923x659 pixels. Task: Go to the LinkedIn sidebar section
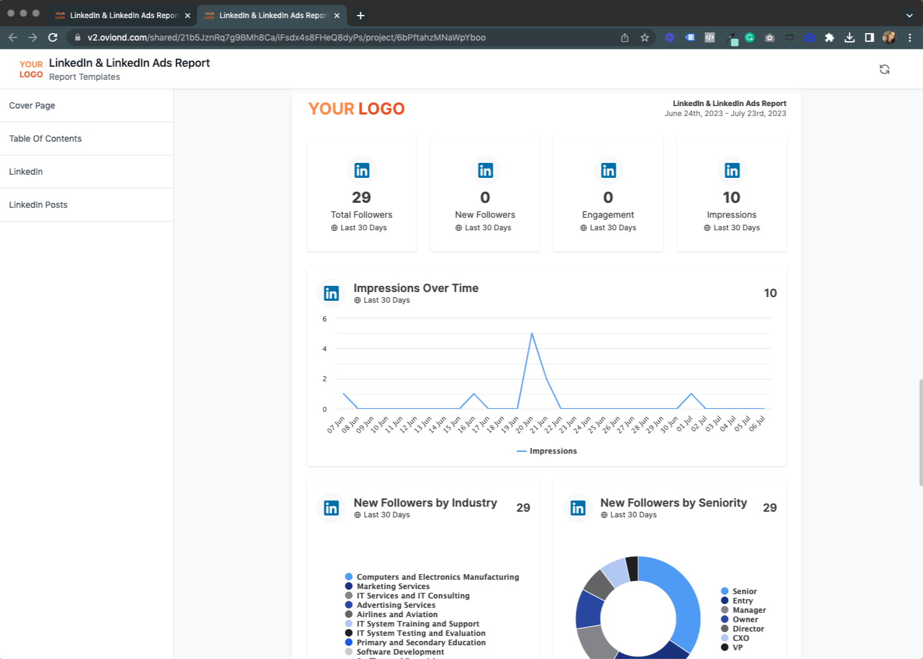(86, 172)
